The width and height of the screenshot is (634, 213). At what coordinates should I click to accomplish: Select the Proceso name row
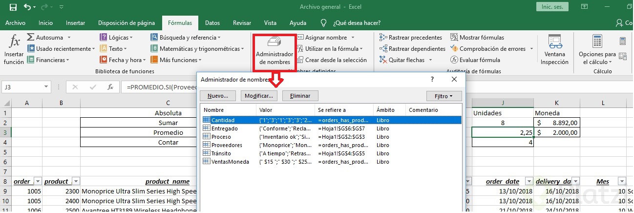point(331,137)
